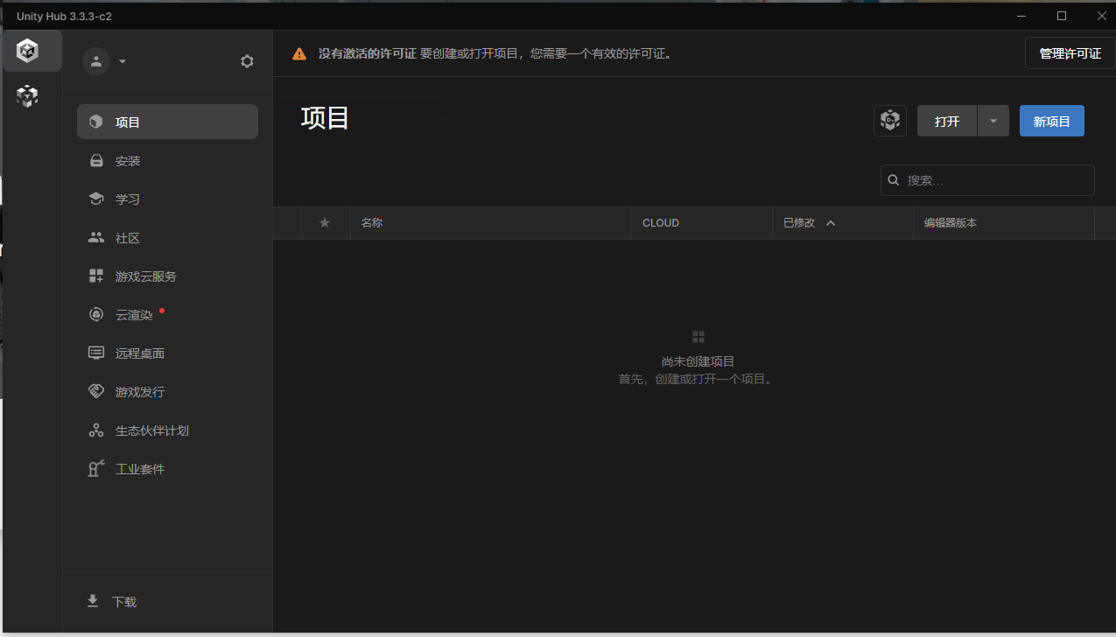Open the Plastic SCM cube icon below Unity Hub
Screen dimensions: 1116x637
[x=27, y=96]
